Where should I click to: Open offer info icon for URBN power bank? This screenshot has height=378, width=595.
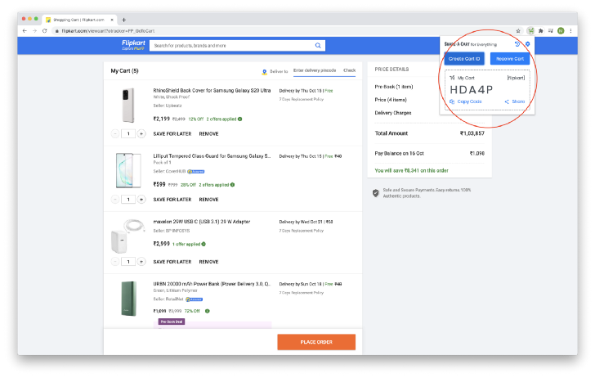click(x=208, y=311)
